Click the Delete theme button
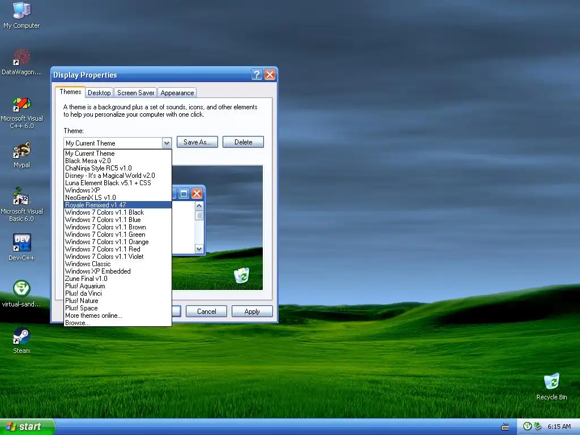Viewport: 580px width, 435px height. click(243, 142)
